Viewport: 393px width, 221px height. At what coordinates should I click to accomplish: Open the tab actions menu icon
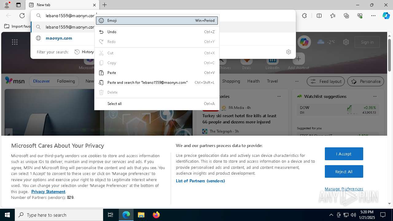18,5
